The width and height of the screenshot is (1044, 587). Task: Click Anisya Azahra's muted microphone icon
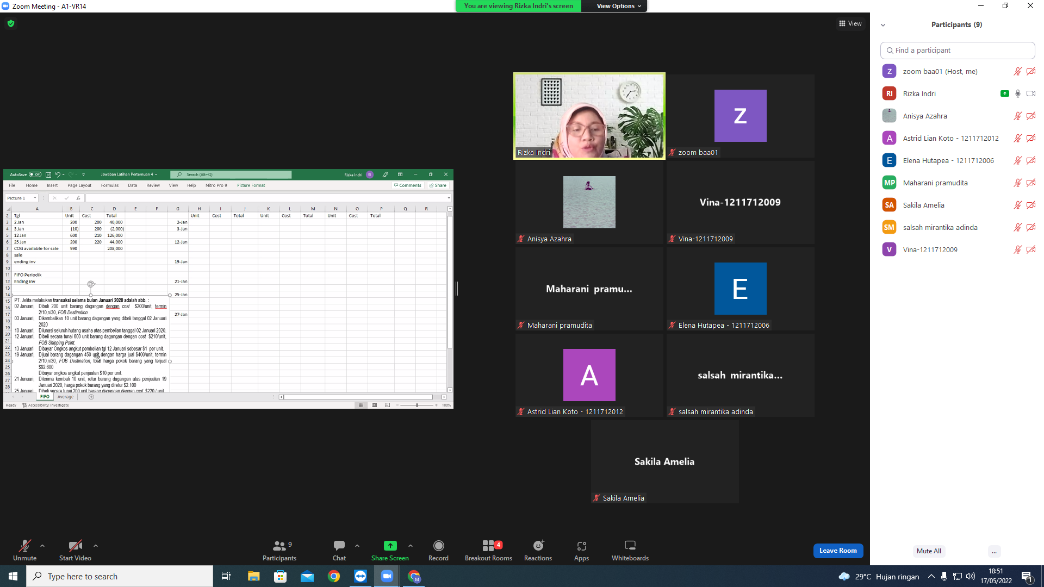click(1017, 116)
